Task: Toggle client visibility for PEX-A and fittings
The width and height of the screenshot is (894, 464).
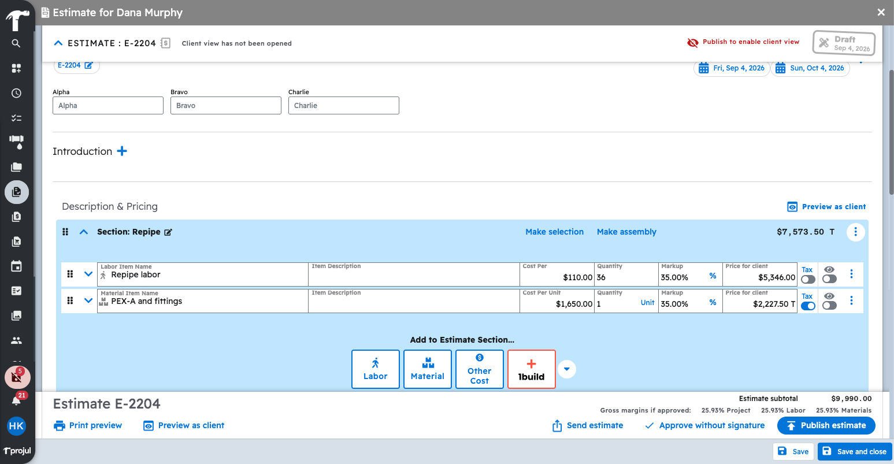Action: tap(829, 306)
